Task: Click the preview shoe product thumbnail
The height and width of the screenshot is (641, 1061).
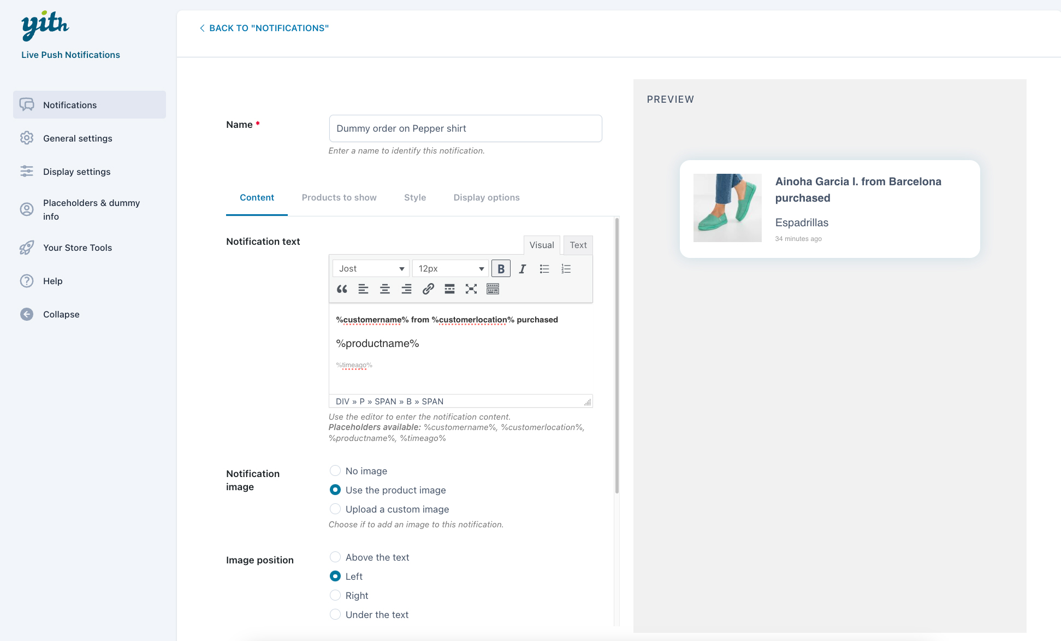Action: point(727,208)
